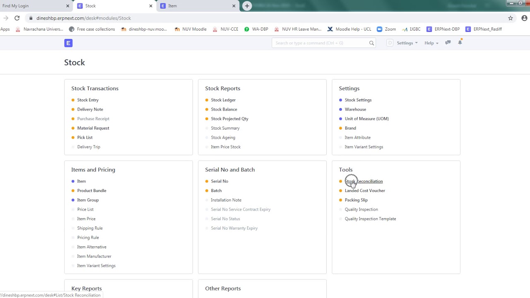Open Stock Entry under Stock Transactions

88,100
